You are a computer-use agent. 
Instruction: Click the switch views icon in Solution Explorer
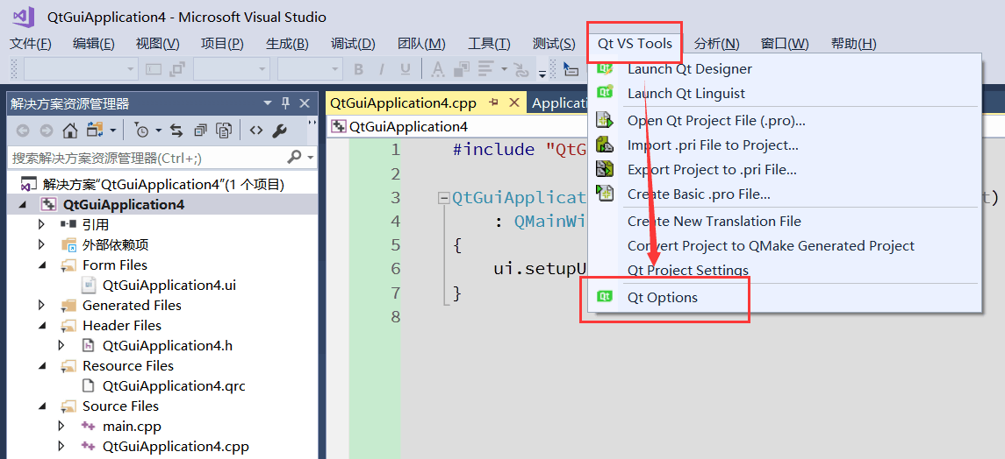[96, 131]
